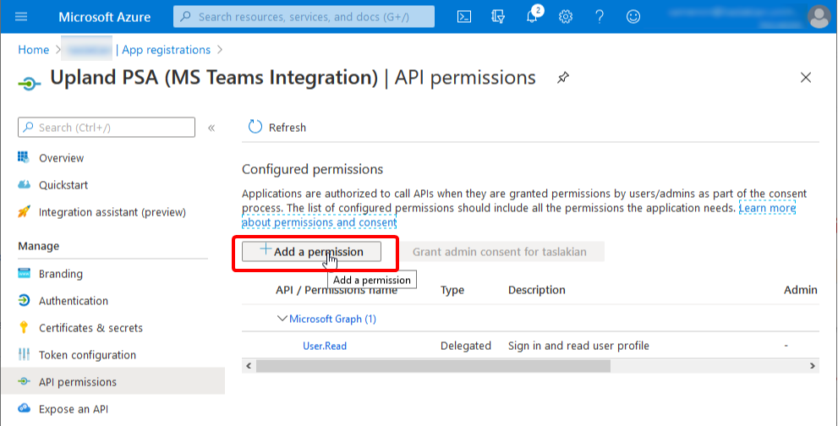Open Cloud Shell from the top bar
The height and width of the screenshot is (426, 838).
(x=464, y=17)
